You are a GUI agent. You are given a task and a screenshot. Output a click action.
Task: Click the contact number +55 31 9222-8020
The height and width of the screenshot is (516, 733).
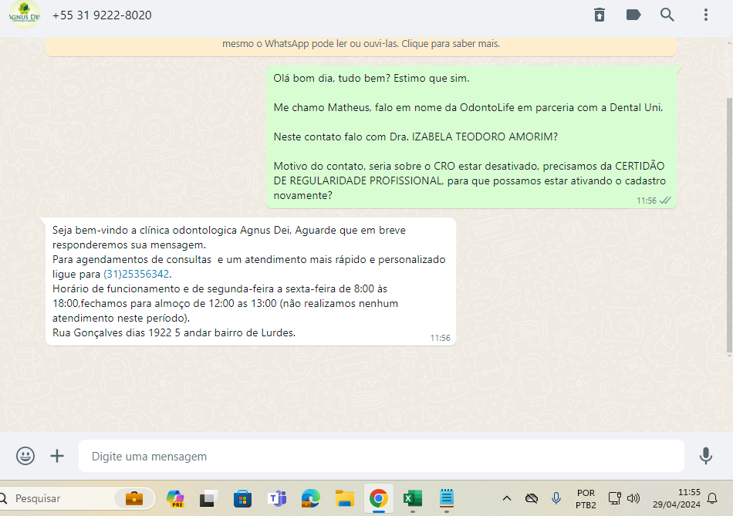[102, 15]
